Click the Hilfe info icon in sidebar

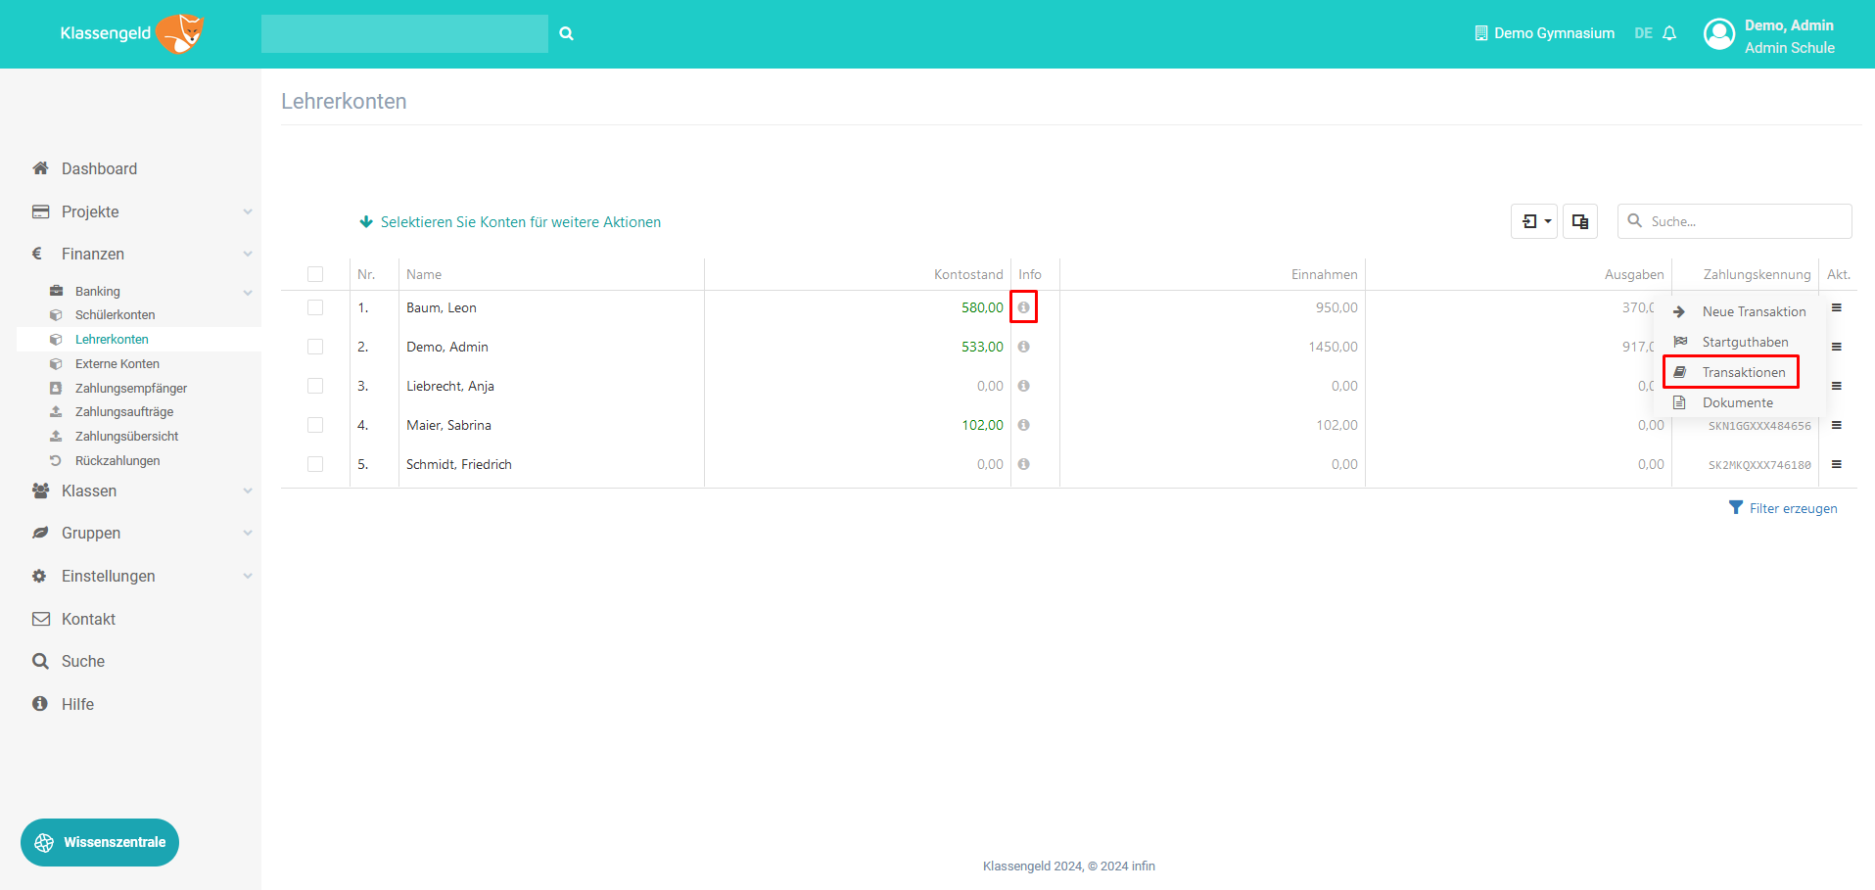(x=40, y=704)
